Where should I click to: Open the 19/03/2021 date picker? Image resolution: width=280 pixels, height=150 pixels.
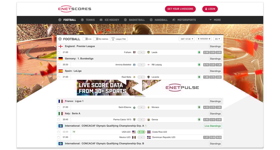pos(204,39)
